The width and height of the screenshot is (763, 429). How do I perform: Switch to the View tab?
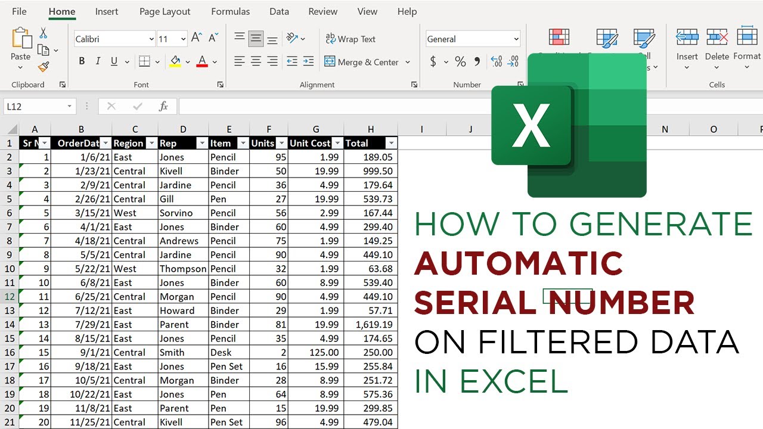tap(367, 11)
